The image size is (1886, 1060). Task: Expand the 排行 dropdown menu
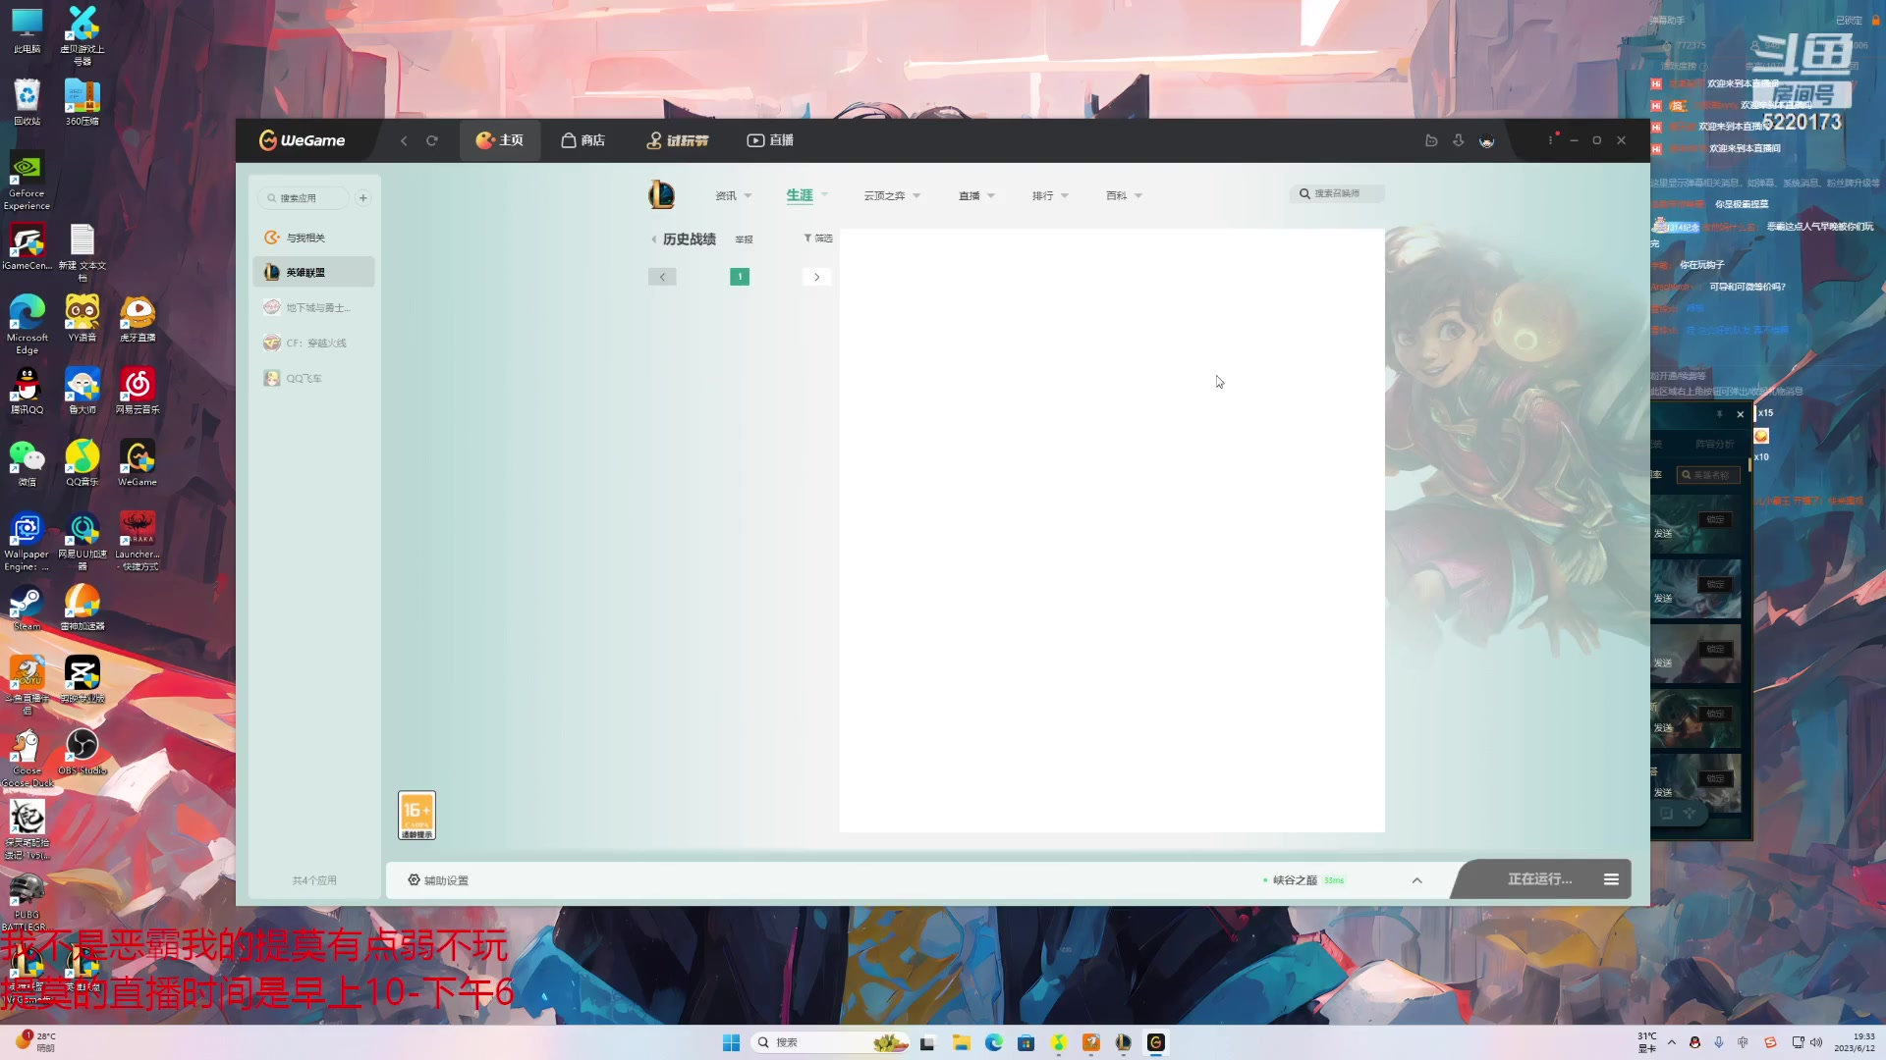click(x=1050, y=196)
